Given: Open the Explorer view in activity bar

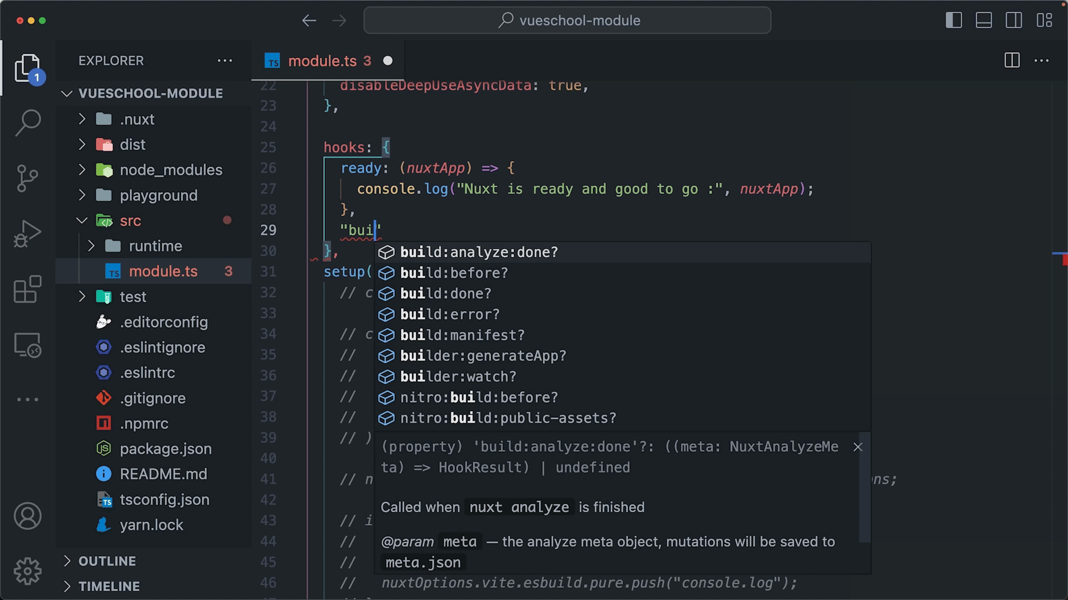Looking at the screenshot, I should pos(27,69).
